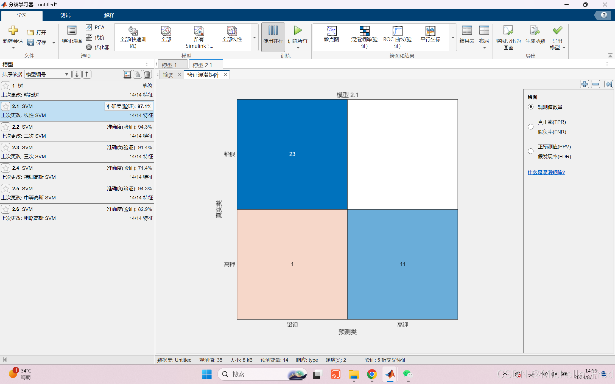Switch to the 摘要 tab

(x=168, y=75)
